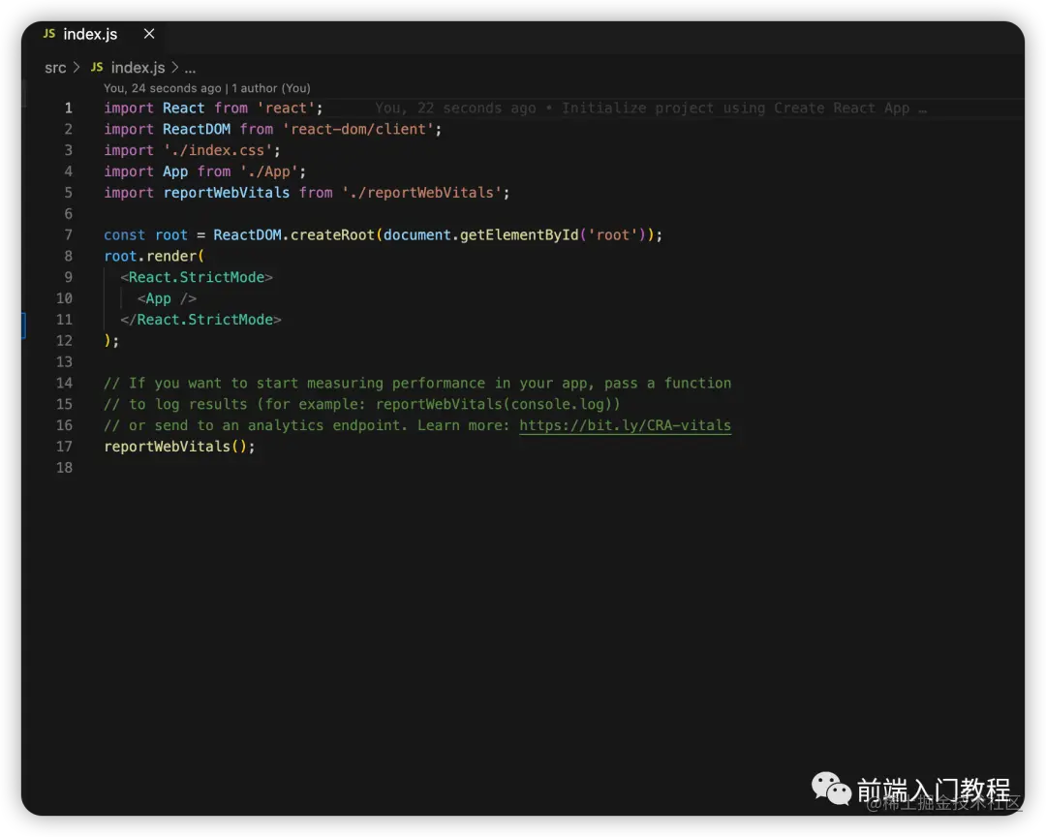Screen dimensions: 1046x837
Task: Expand the chevron after index.js breadcrumb
Action: click(174, 68)
